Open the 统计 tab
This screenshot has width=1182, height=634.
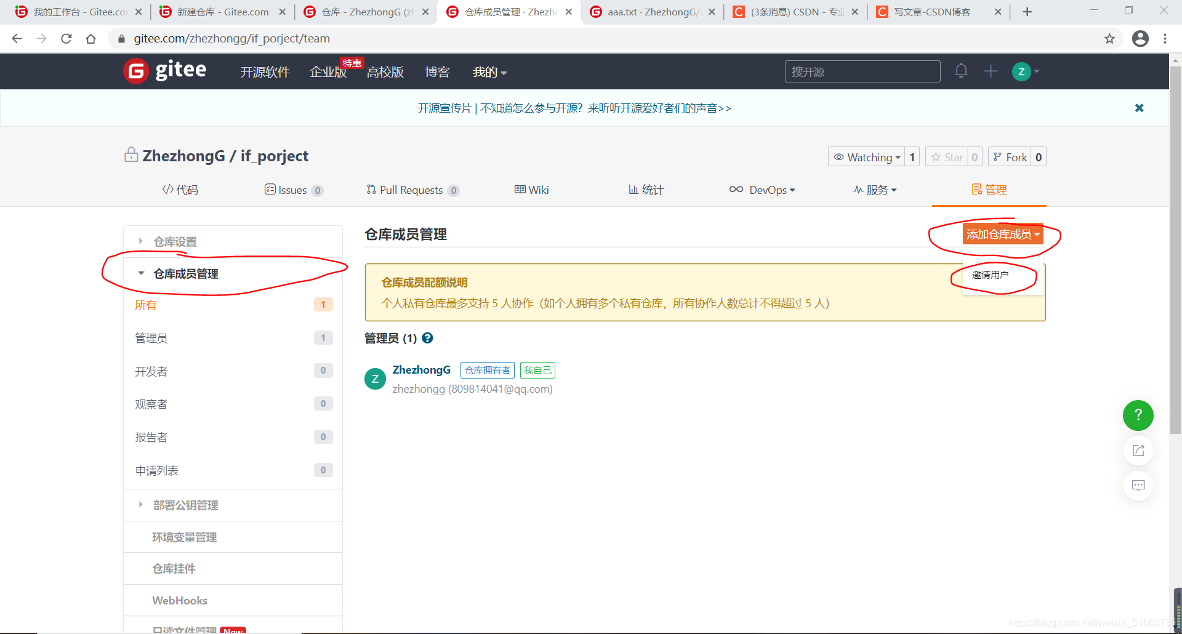pyautogui.click(x=646, y=190)
